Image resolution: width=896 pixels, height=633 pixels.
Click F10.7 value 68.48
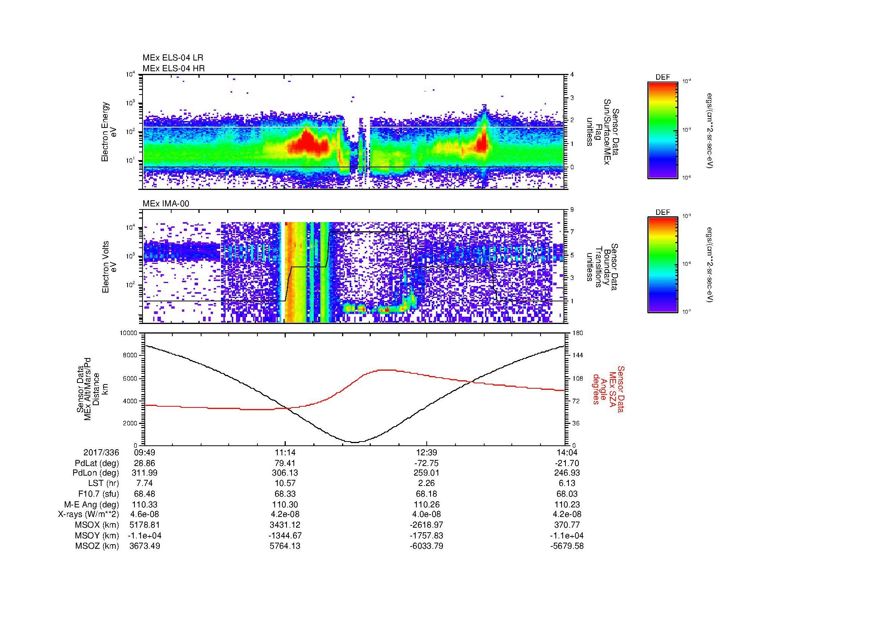point(144,494)
